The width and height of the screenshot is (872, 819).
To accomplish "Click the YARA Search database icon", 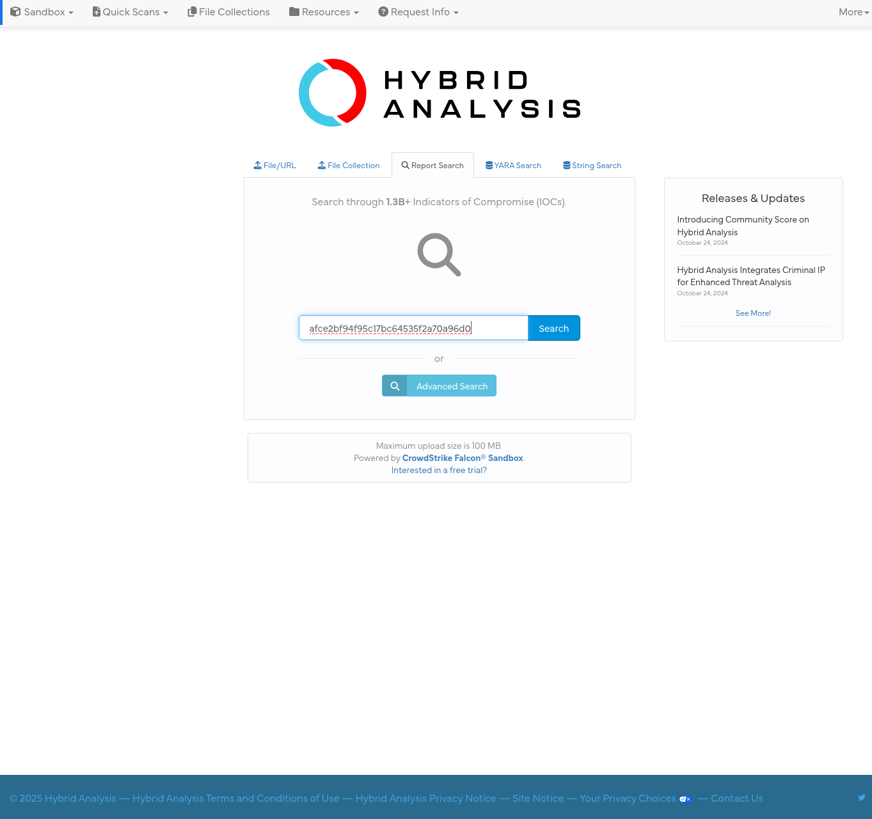I will click(489, 165).
